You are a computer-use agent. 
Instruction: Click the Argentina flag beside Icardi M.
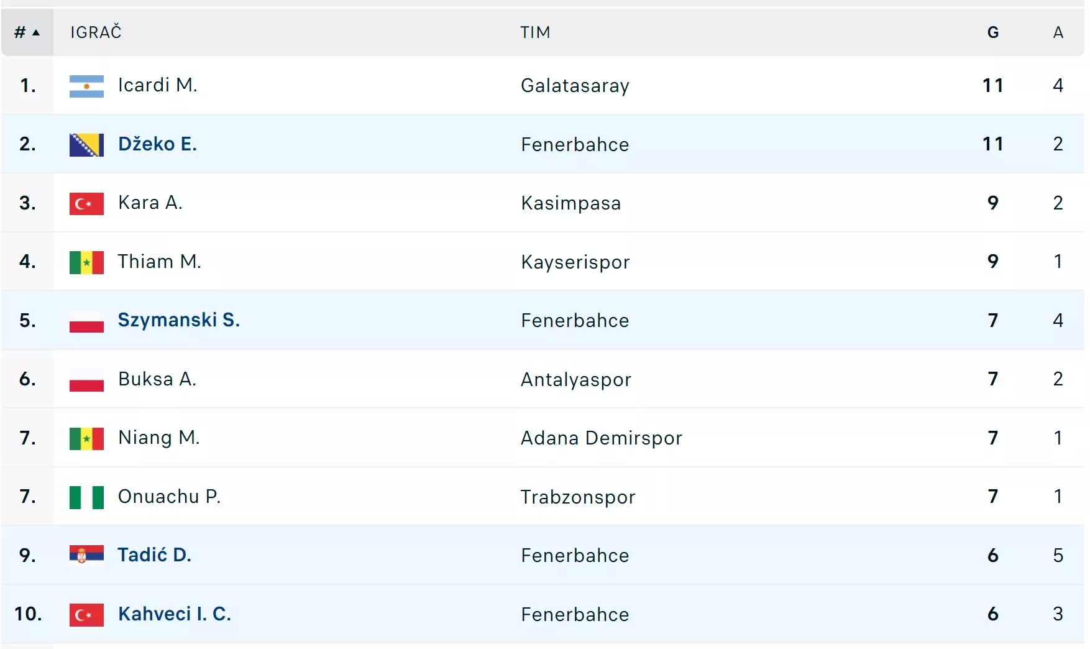86,86
